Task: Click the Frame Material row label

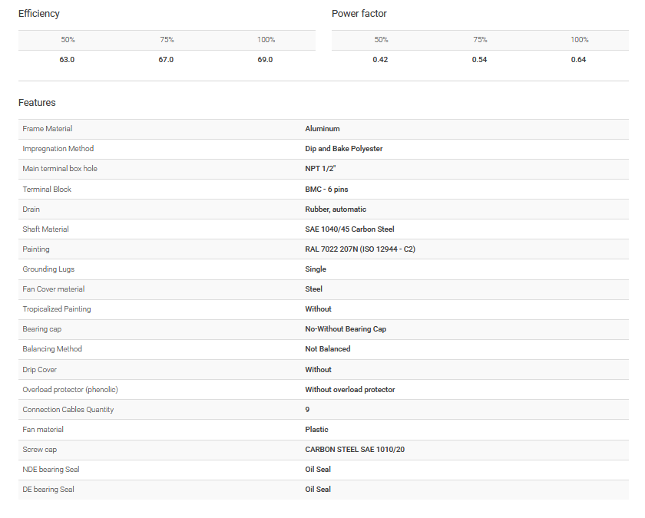Action: [x=48, y=129]
